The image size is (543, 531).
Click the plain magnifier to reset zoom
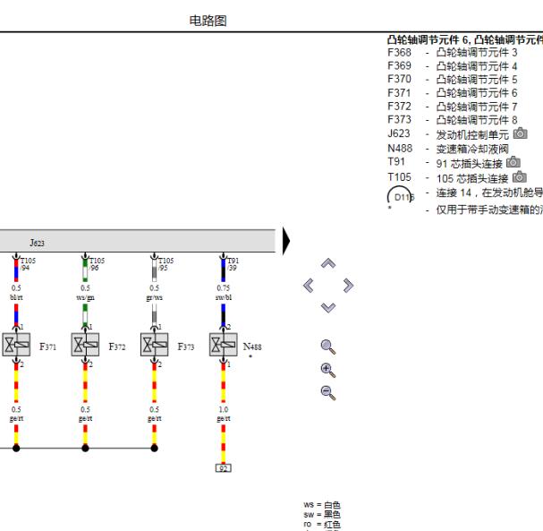pos(328,347)
